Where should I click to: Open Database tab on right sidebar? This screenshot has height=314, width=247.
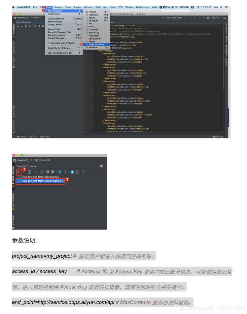coord(226,50)
